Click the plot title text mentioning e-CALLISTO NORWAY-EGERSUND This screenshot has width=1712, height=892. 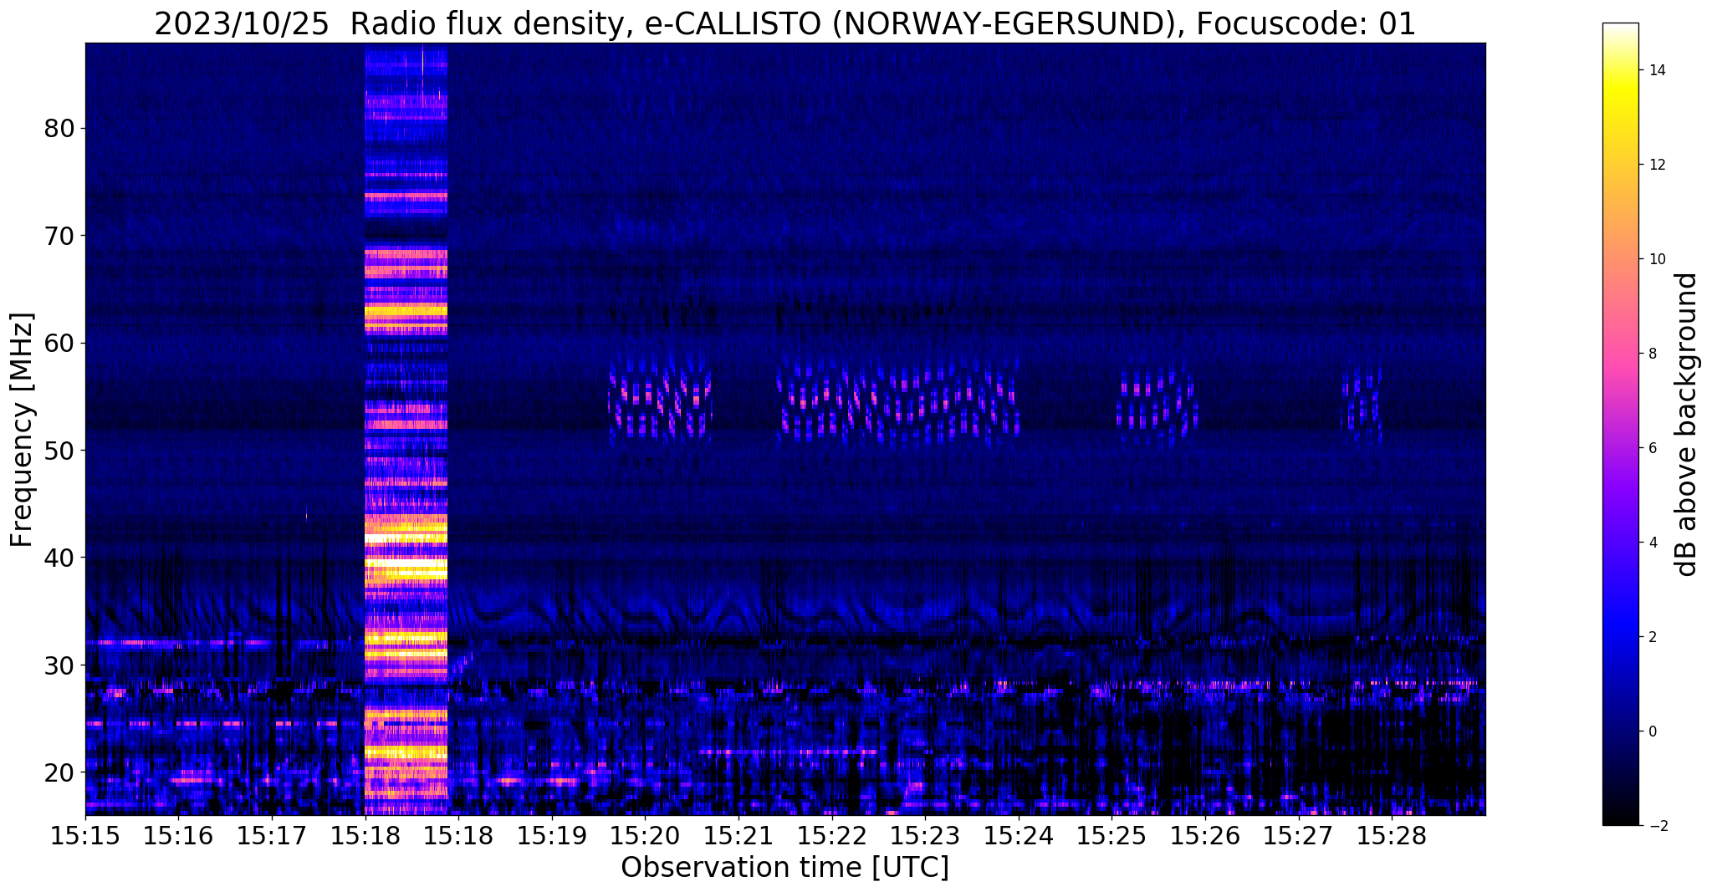coord(784,24)
